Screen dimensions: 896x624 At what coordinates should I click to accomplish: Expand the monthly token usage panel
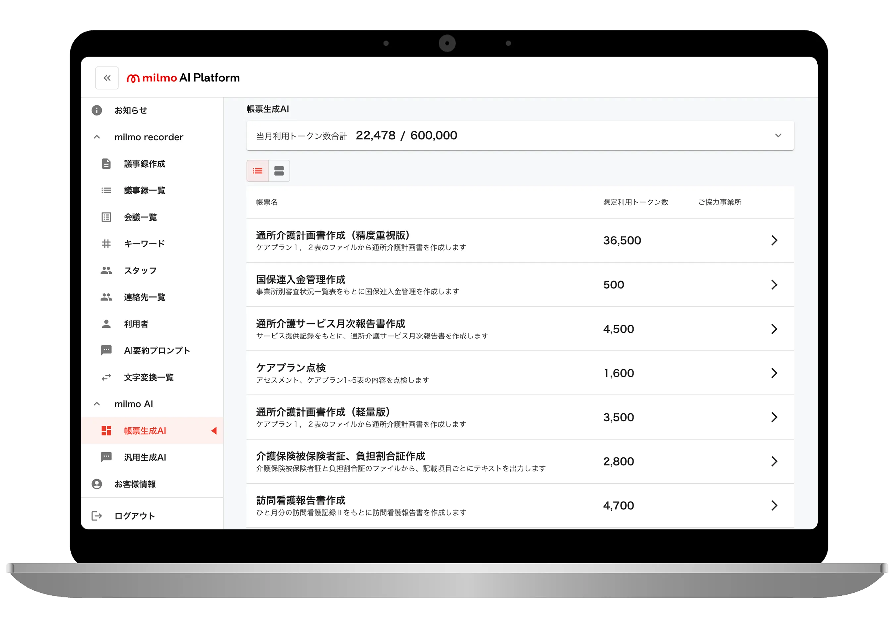pyautogui.click(x=778, y=136)
